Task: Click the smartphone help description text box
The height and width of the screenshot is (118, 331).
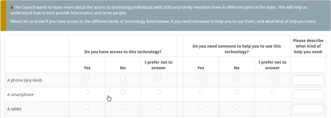Action: coord(308,94)
